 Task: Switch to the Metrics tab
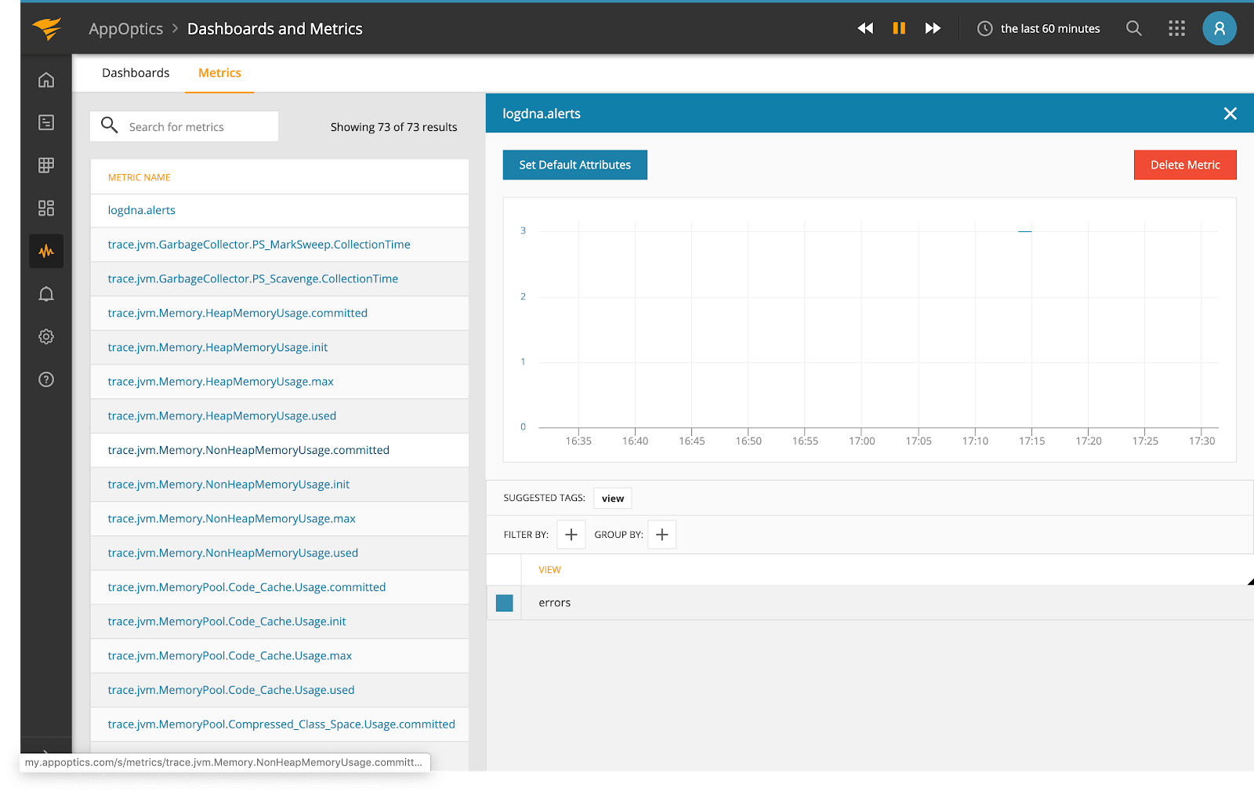coord(219,73)
